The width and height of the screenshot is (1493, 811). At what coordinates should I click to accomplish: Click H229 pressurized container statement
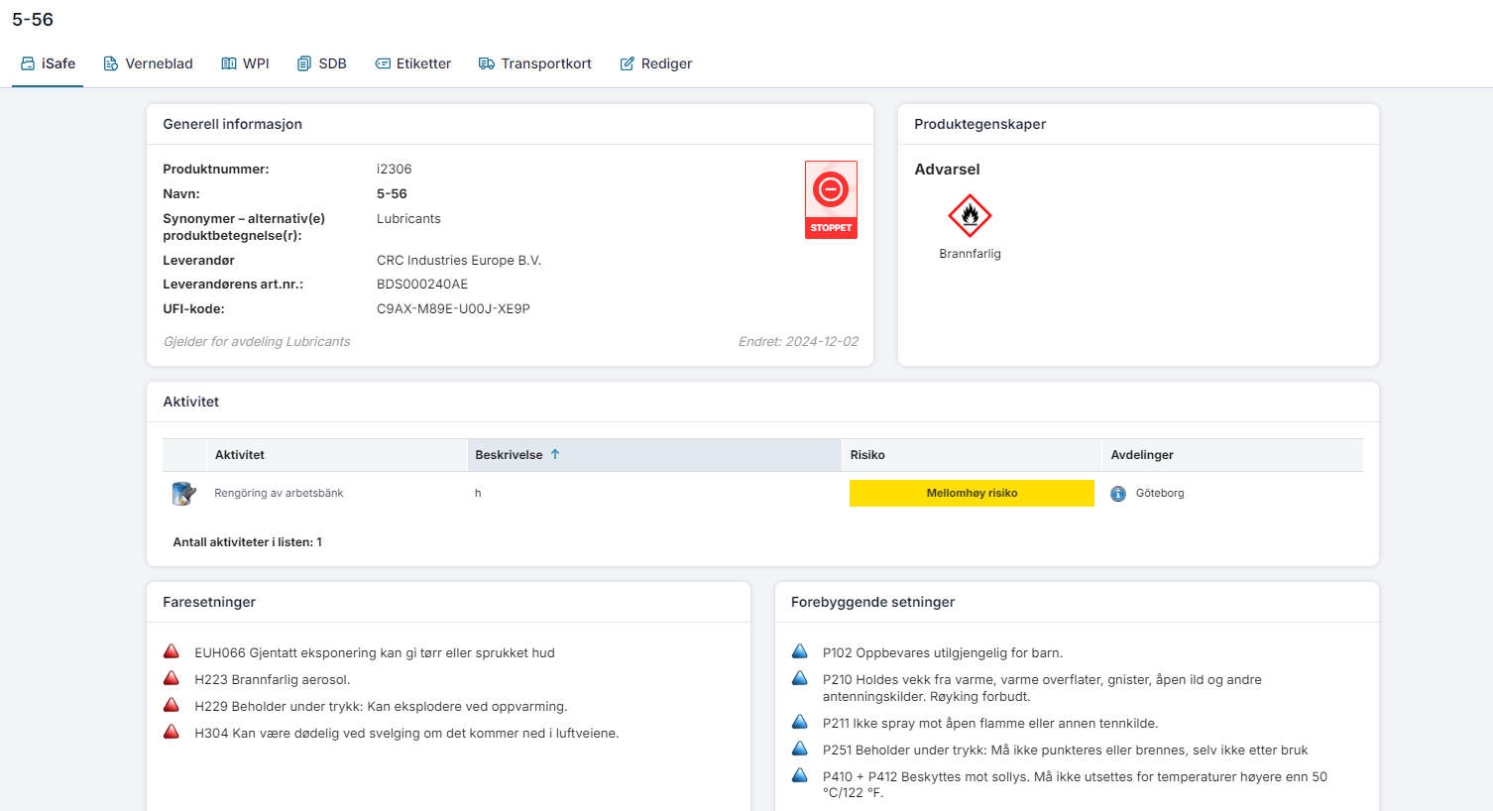pyautogui.click(x=381, y=706)
